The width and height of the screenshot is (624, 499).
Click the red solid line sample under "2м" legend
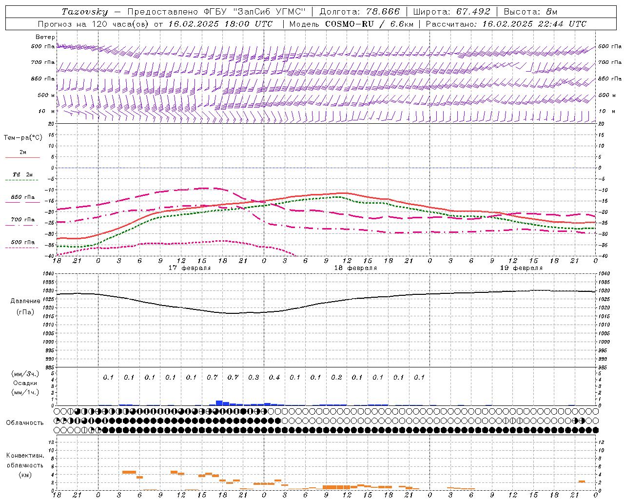(22, 158)
